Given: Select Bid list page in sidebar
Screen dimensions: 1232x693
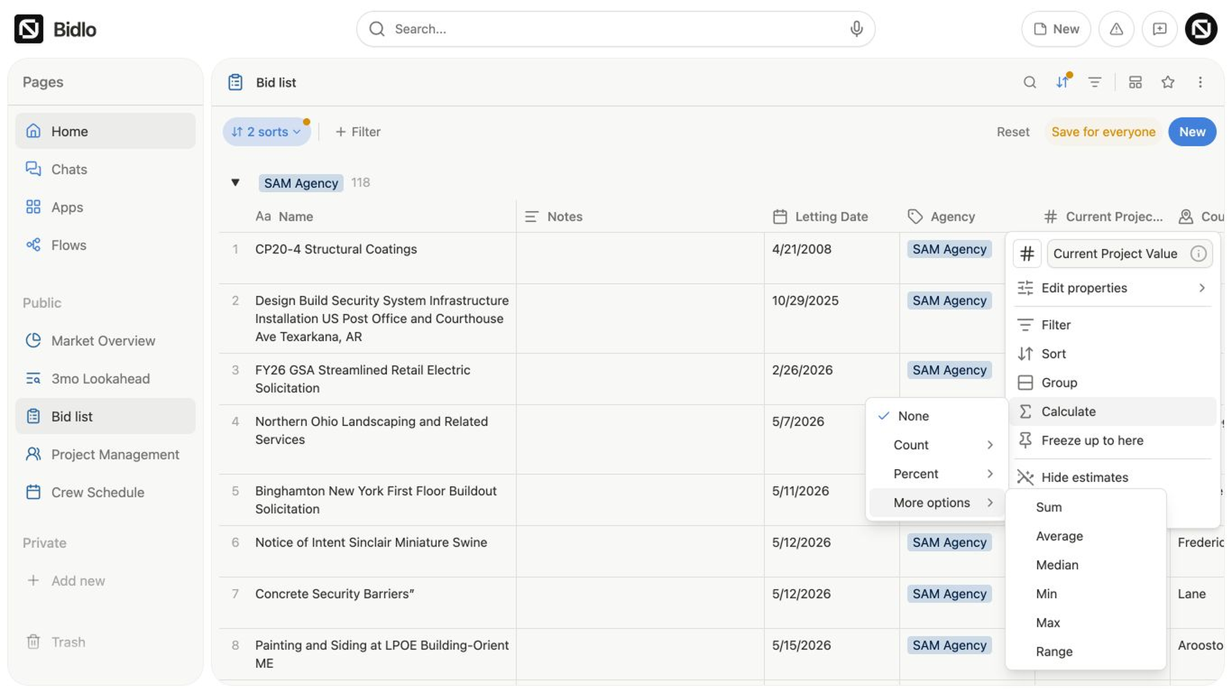Looking at the screenshot, I should coord(105,416).
